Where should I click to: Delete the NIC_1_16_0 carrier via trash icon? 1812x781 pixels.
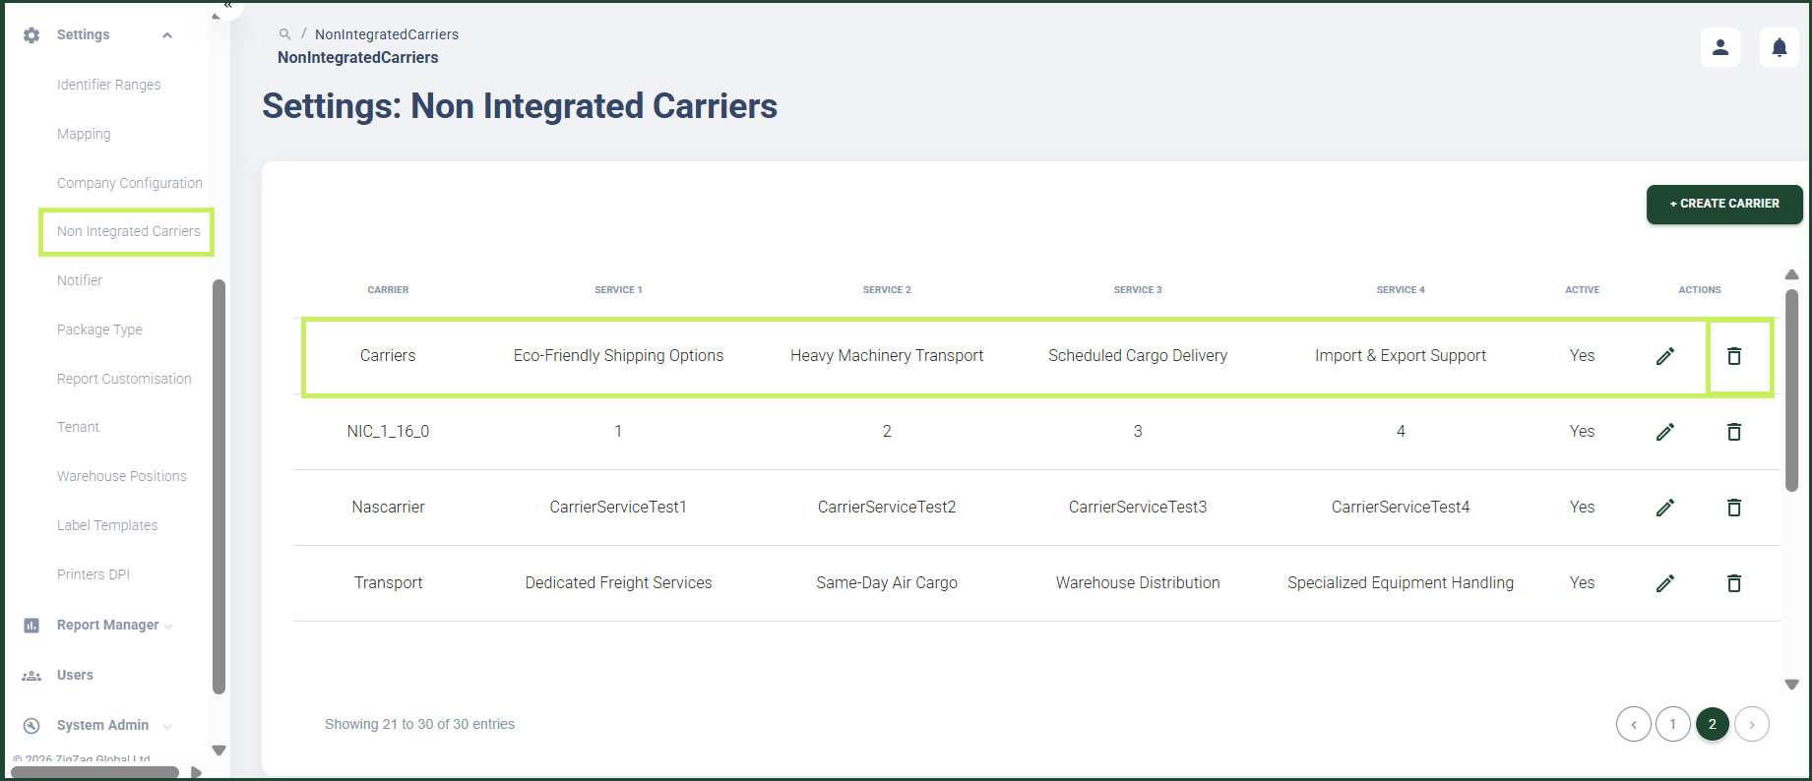click(x=1734, y=432)
